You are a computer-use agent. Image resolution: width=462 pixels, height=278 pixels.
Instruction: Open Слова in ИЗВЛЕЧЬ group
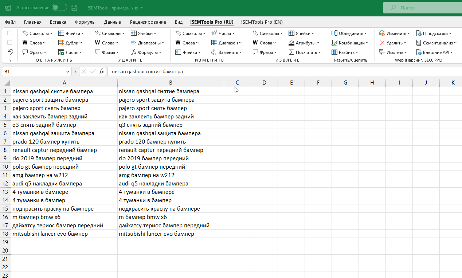pyautogui.click(x=265, y=43)
